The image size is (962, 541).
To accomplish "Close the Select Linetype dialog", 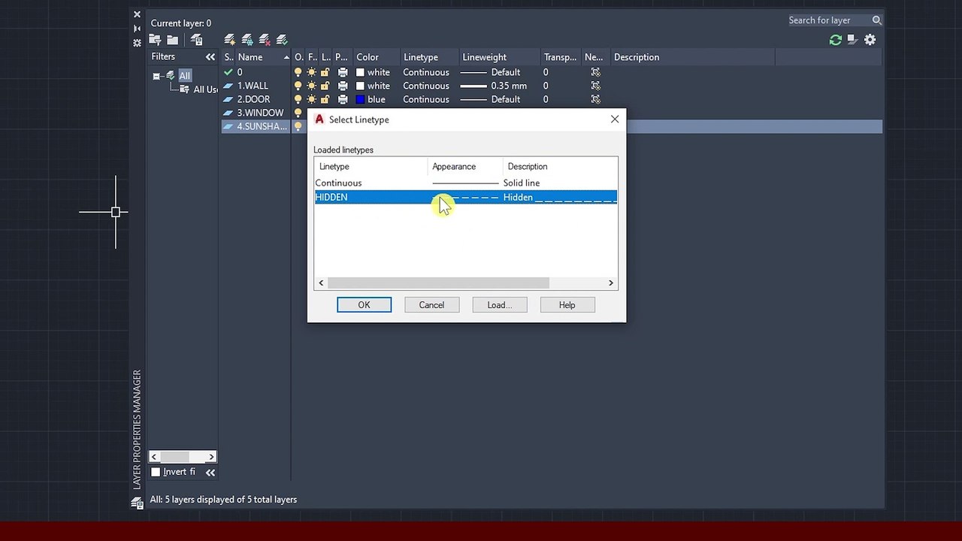I will pyautogui.click(x=615, y=119).
